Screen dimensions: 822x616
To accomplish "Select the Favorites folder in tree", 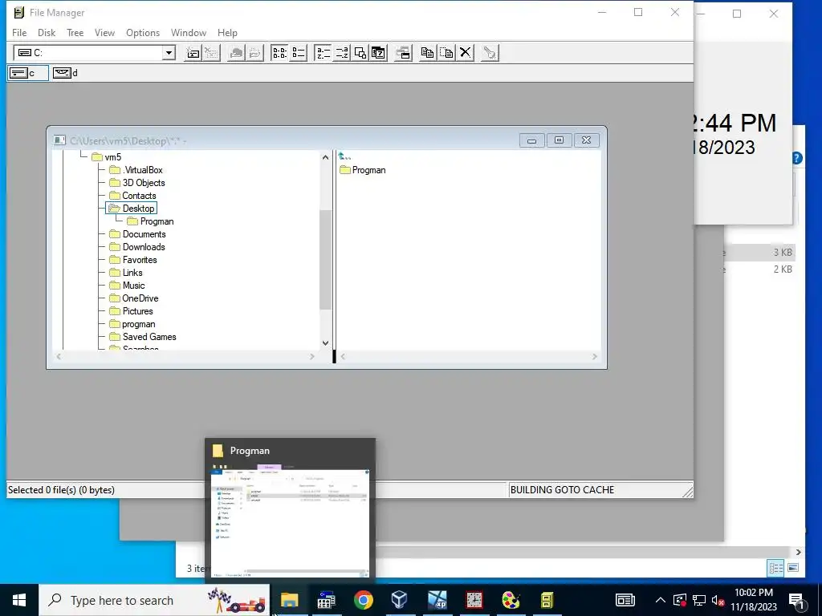I will [x=133, y=260].
